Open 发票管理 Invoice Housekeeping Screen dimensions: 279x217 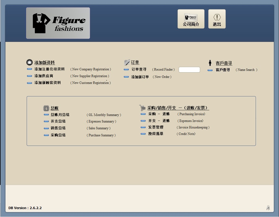pos(156,127)
